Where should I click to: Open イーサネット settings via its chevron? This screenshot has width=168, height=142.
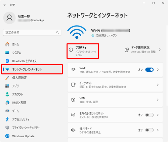point(158,85)
